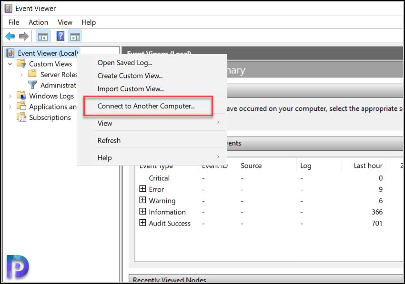Click the gray Forward arrow toolbar icon

click(x=24, y=36)
